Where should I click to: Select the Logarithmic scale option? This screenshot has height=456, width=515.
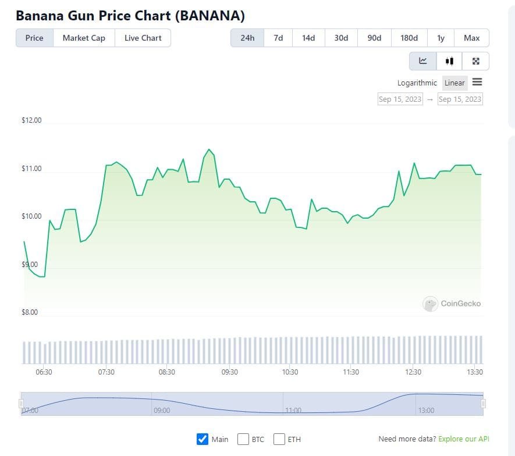(x=417, y=83)
